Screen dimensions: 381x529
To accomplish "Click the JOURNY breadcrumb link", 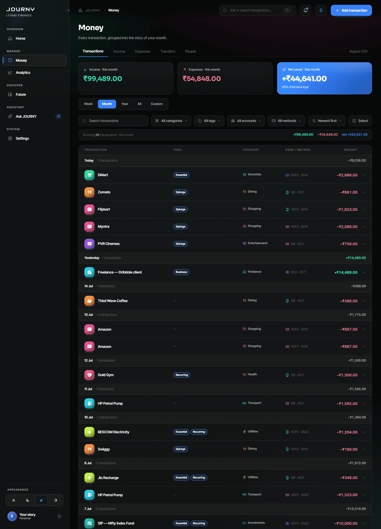I will [93, 10].
